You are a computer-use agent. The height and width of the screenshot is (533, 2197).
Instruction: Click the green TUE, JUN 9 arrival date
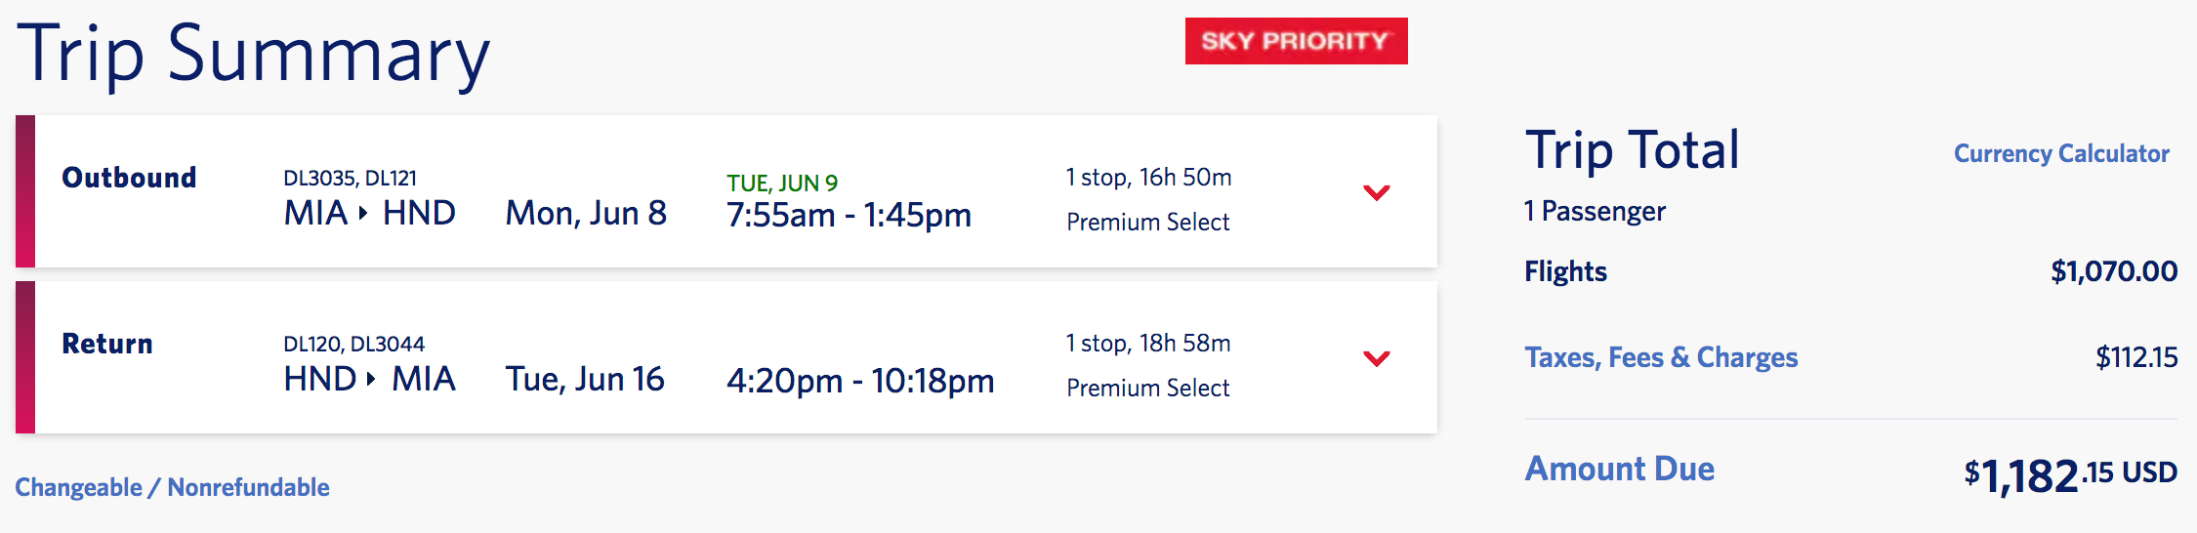[781, 183]
